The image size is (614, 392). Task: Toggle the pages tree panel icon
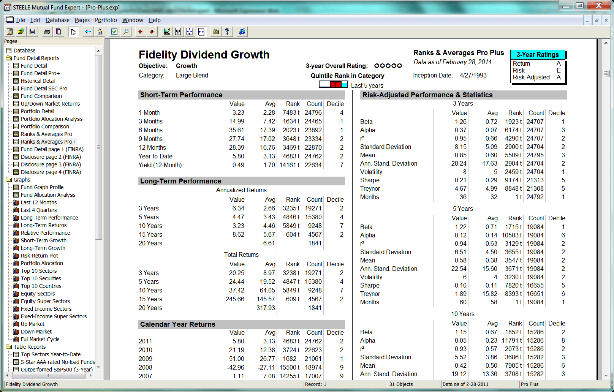coord(74,32)
